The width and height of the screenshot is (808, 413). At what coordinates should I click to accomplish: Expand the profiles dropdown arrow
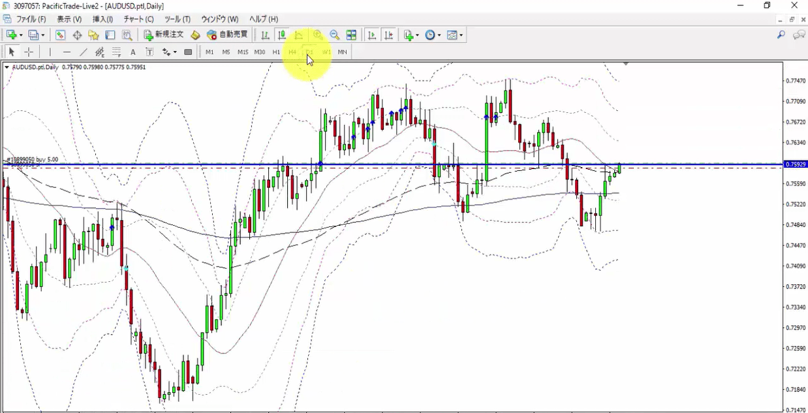point(44,35)
